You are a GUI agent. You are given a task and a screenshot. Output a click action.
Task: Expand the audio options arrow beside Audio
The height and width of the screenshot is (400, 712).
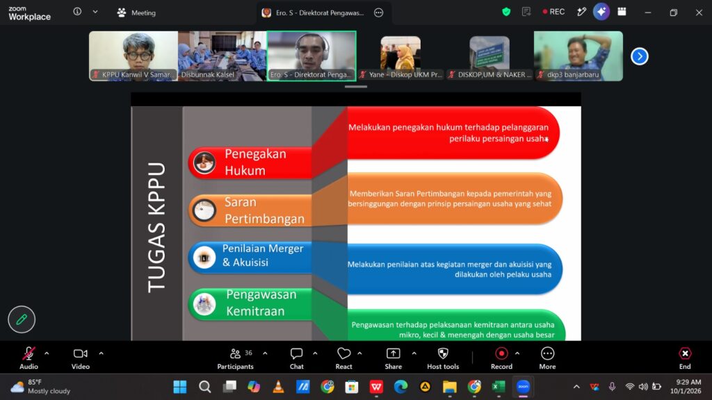47,353
